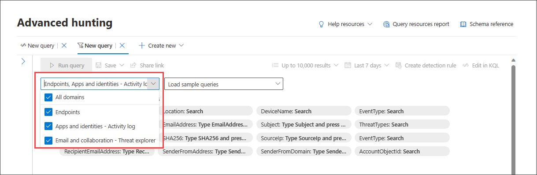Open the Query resources report link
The height and width of the screenshot is (175, 537).
click(416, 24)
